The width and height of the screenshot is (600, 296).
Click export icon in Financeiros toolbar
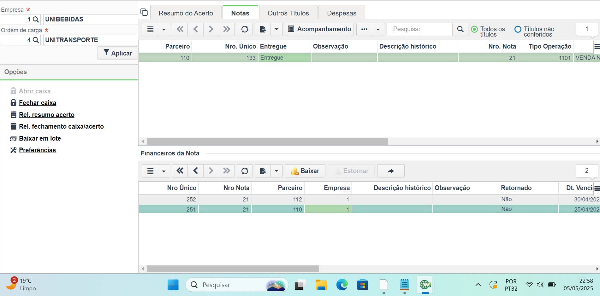(263, 171)
